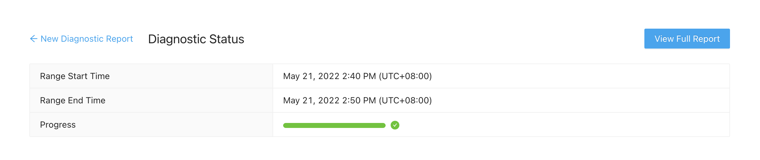The image size is (760, 160).
Task: Select the Range End Time label
Action: tap(72, 101)
